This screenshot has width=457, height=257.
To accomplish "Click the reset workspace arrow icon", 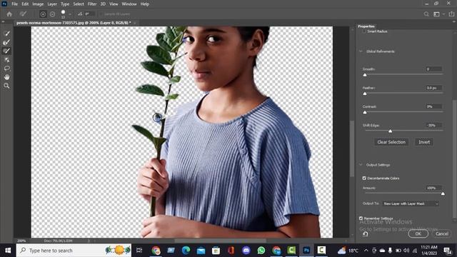I will [365, 233].
